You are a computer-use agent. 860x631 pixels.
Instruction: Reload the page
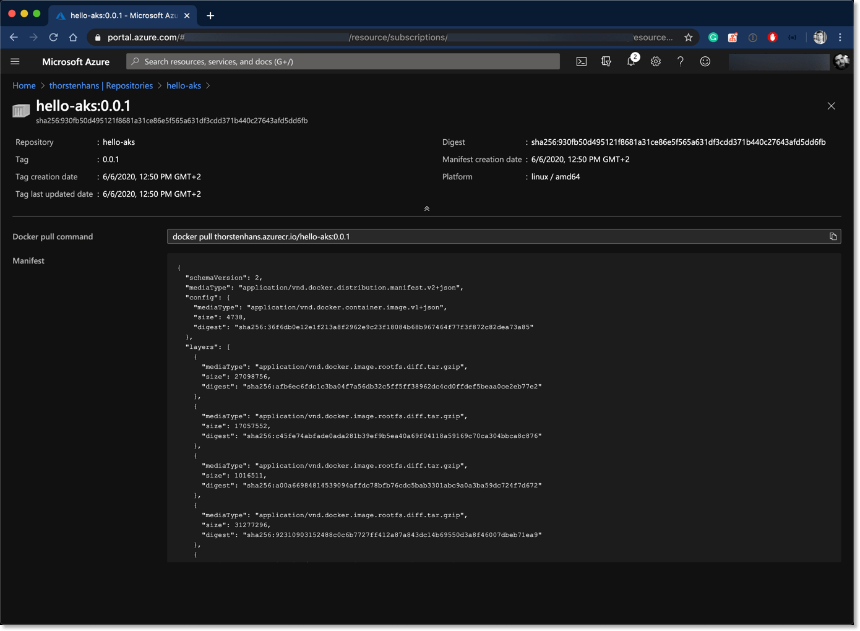(54, 37)
